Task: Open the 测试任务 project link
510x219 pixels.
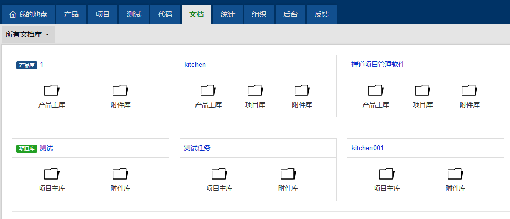Action: 198,148
